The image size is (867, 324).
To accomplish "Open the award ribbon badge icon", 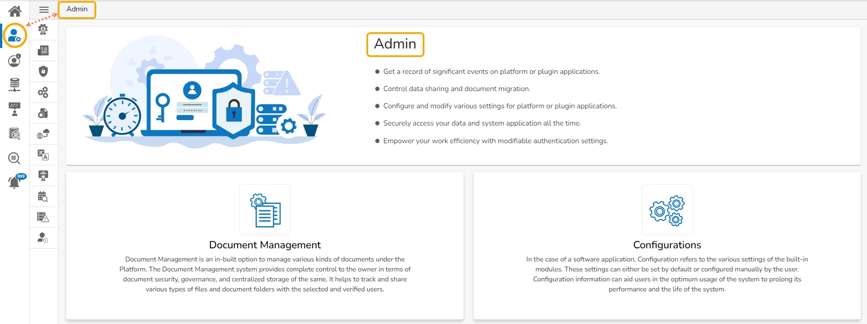I will (x=43, y=30).
